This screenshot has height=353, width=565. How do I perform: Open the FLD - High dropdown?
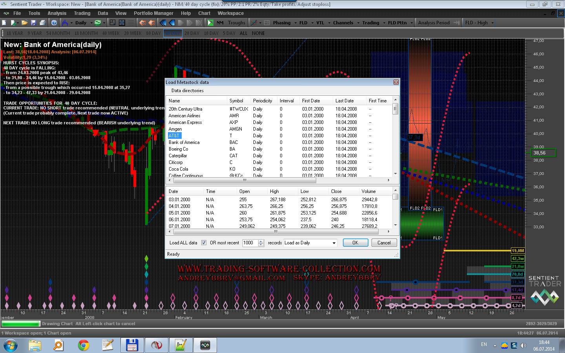(492, 23)
